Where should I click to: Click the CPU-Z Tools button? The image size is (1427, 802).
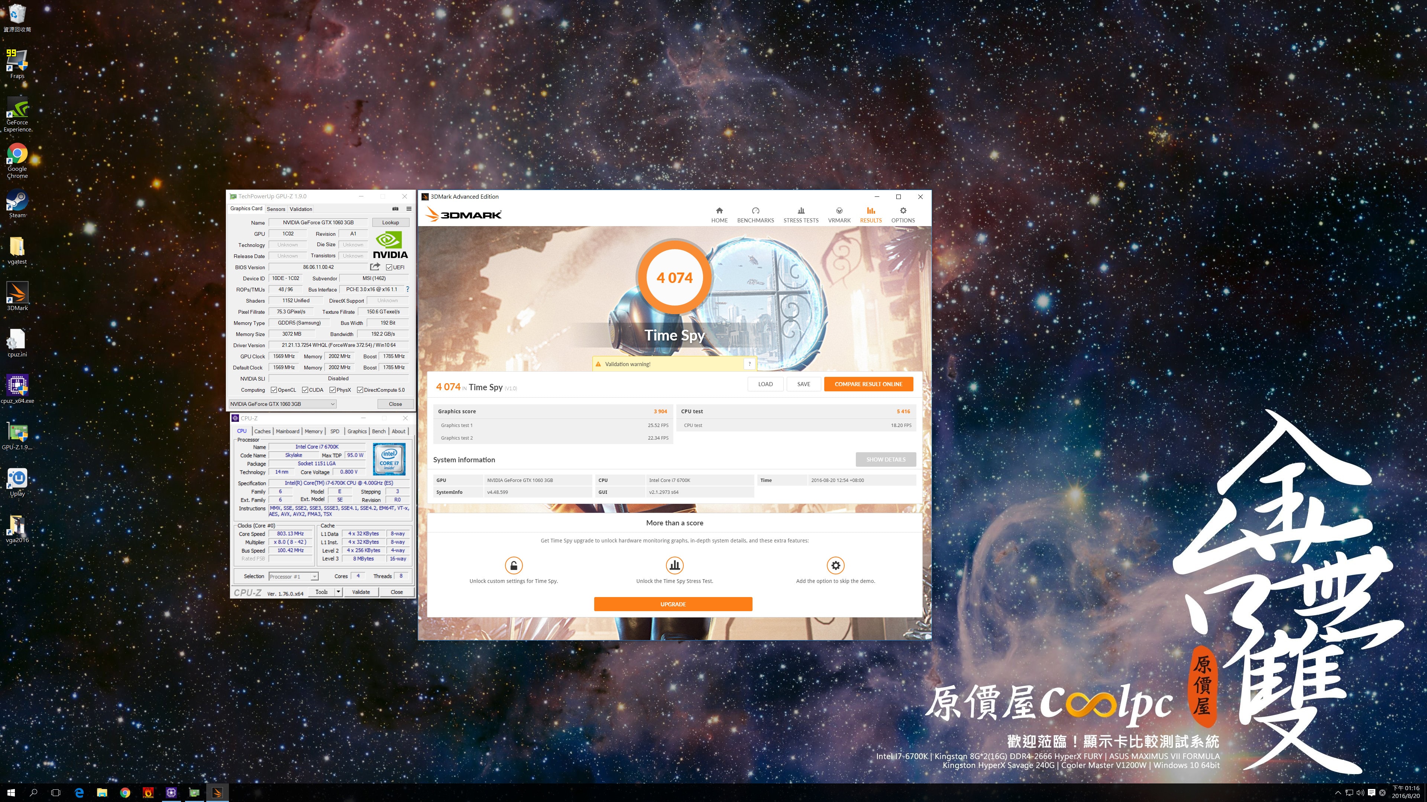(321, 592)
